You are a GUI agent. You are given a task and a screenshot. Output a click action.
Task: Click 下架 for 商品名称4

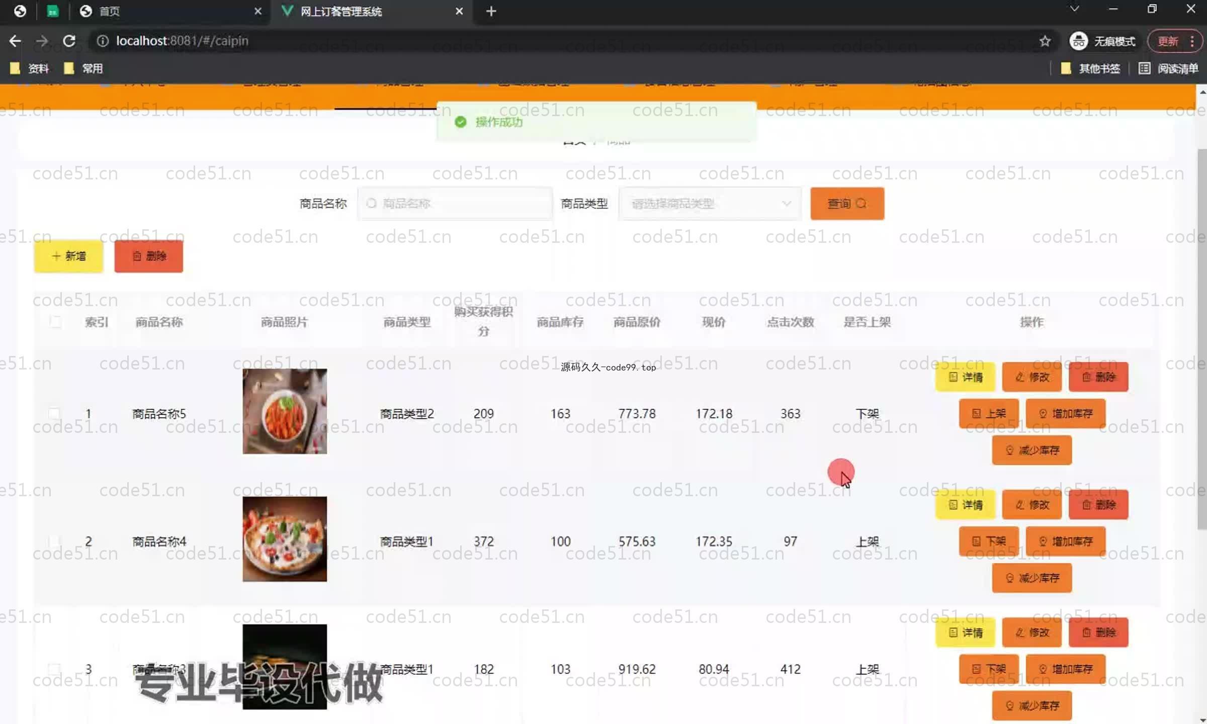click(x=989, y=541)
